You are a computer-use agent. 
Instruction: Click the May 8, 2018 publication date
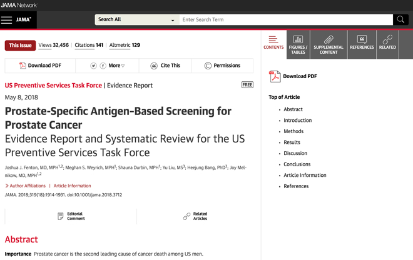(21, 97)
